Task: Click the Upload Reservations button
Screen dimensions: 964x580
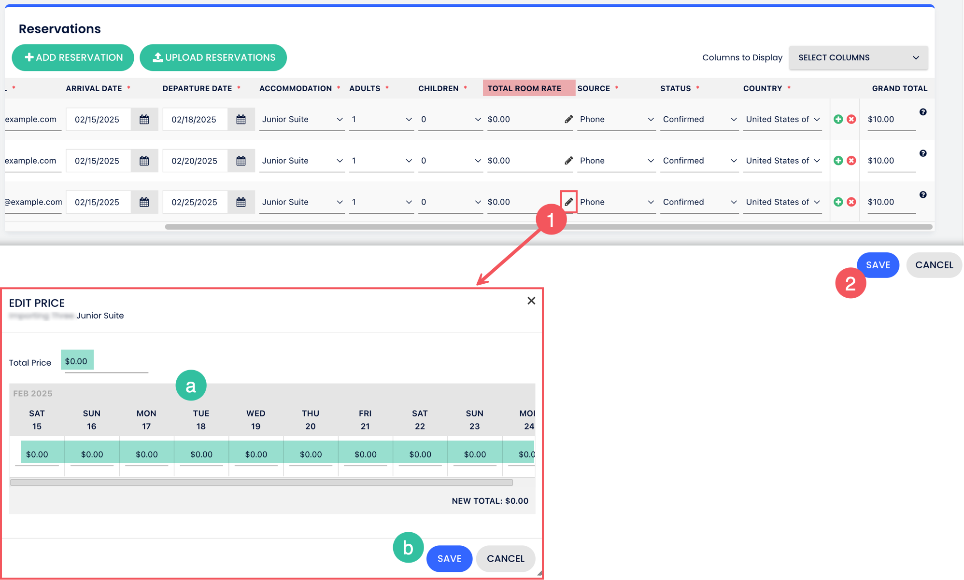Action: click(213, 57)
